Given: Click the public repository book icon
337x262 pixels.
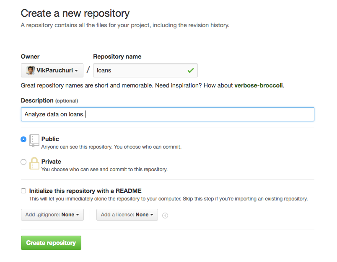Looking at the screenshot, I should tap(34, 141).
